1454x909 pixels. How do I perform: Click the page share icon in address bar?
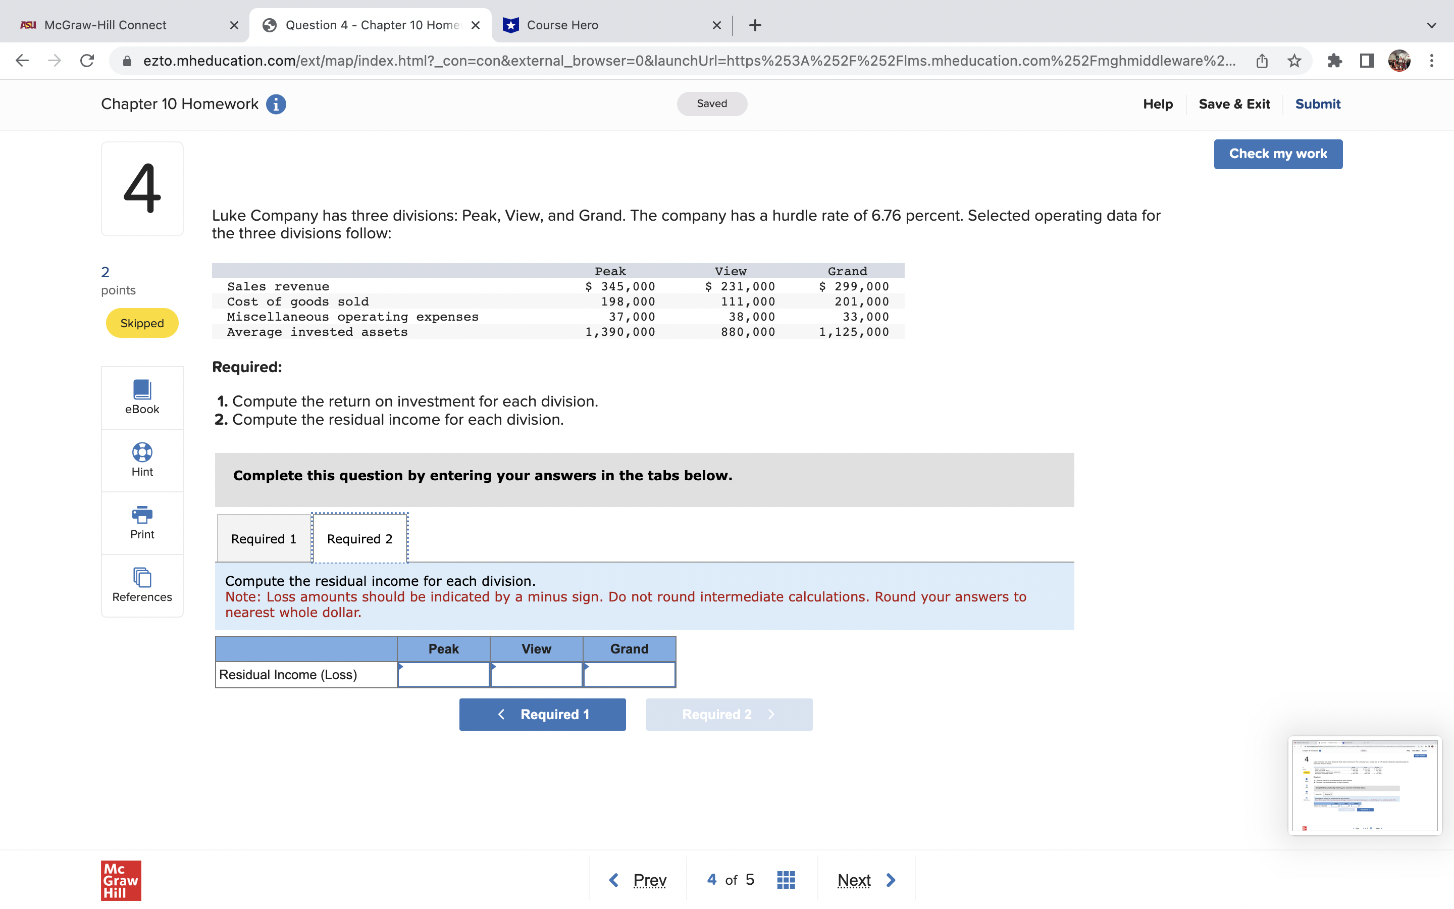coord(1262,61)
